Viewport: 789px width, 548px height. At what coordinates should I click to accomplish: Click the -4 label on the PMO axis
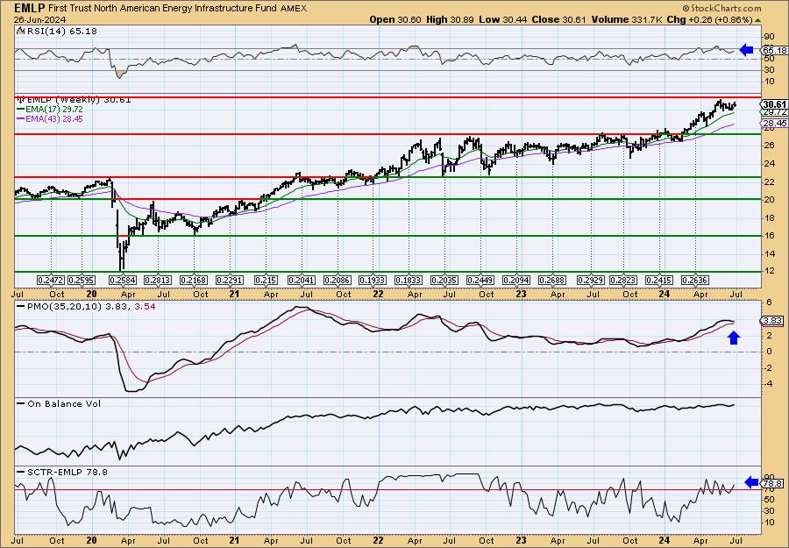(x=768, y=383)
